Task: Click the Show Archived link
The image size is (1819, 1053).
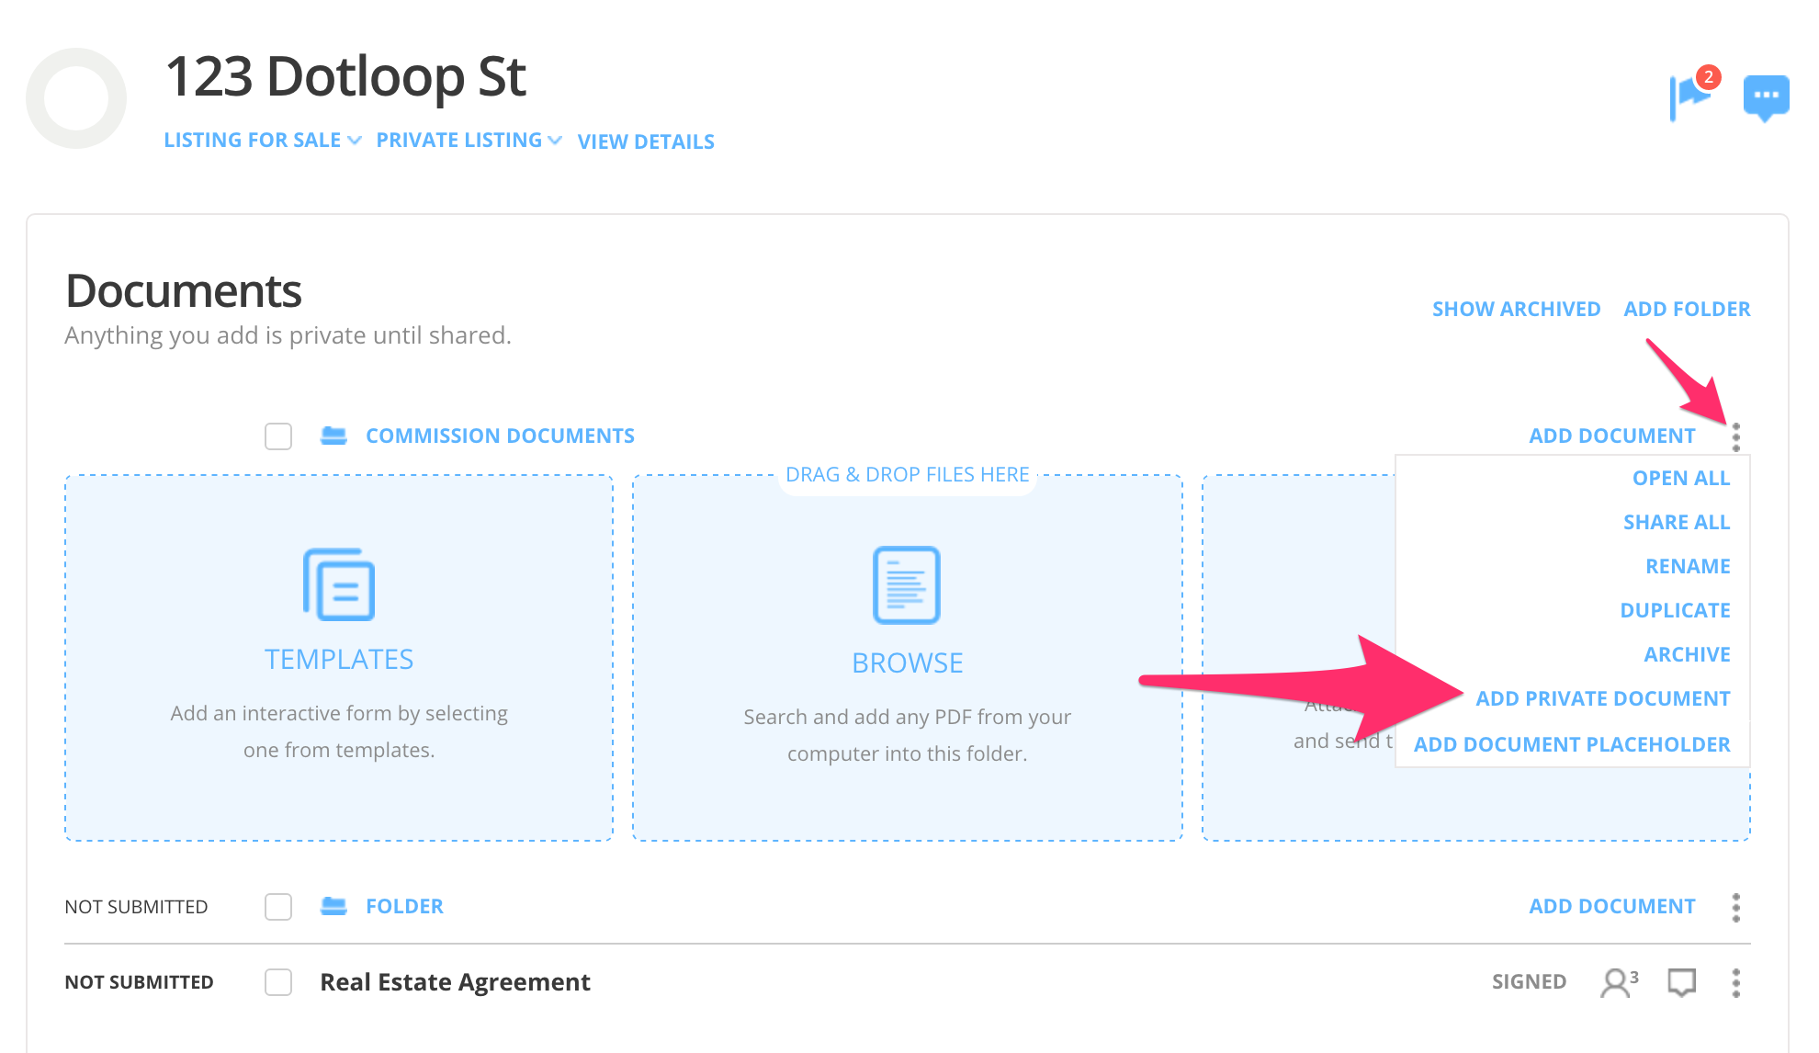Action: [1516, 309]
